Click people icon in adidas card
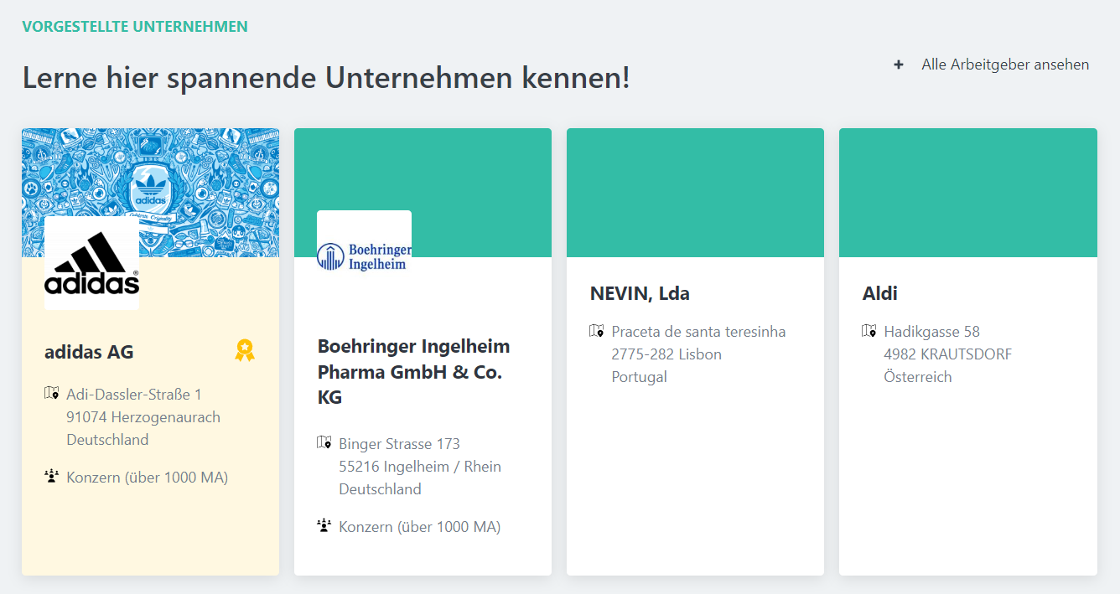Image resolution: width=1120 pixels, height=594 pixels. tap(52, 477)
